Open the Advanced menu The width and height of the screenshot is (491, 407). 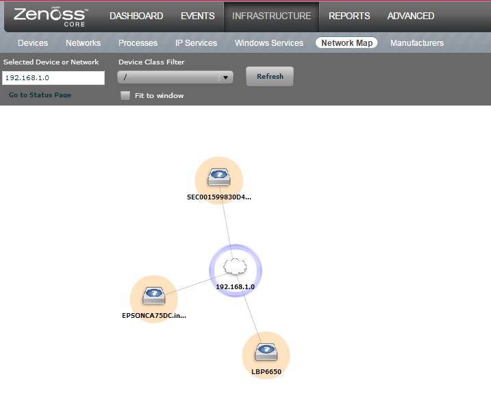click(411, 16)
